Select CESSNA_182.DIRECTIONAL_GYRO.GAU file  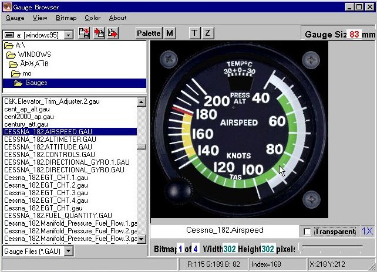64,170
